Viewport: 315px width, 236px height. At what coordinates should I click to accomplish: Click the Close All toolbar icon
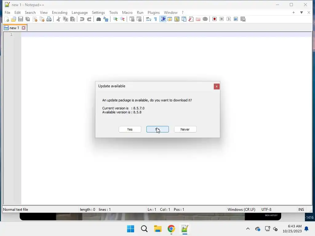pyautogui.click(x=42, y=19)
